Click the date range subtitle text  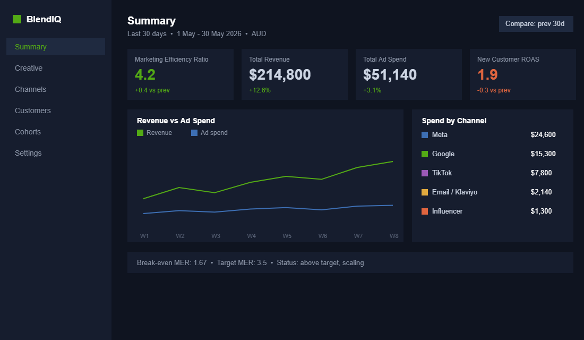(196, 33)
